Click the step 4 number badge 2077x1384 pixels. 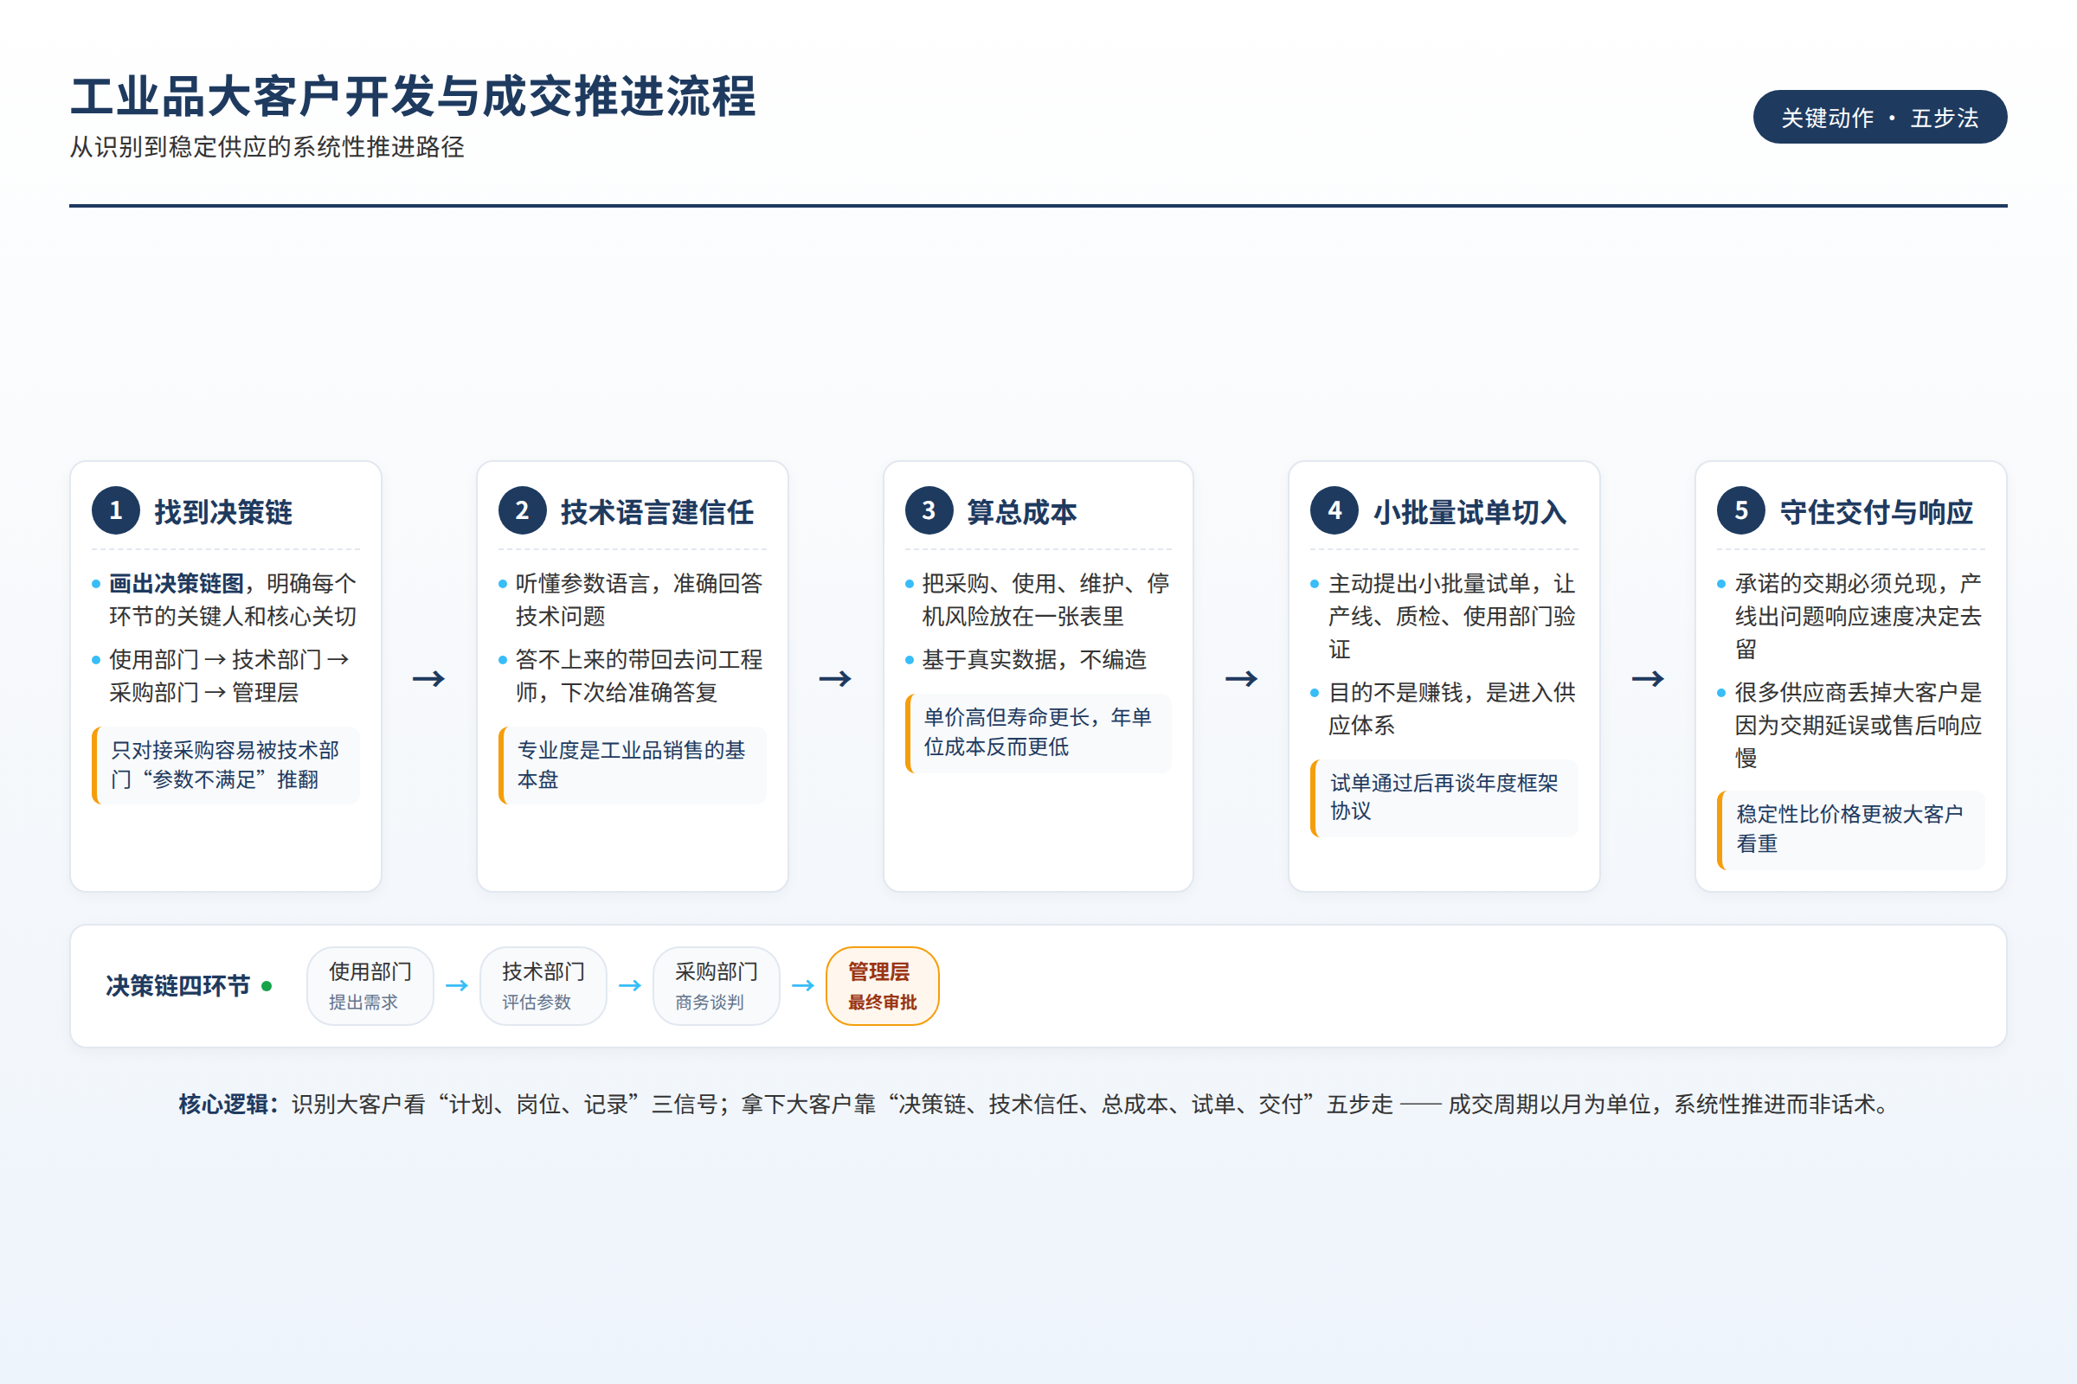[x=1334, y=510]
